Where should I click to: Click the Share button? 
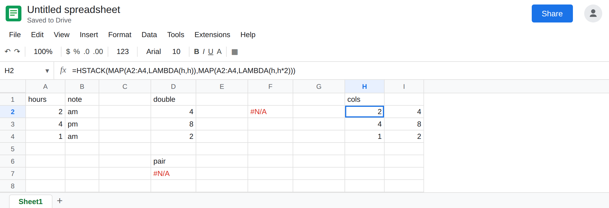[552, 13]
